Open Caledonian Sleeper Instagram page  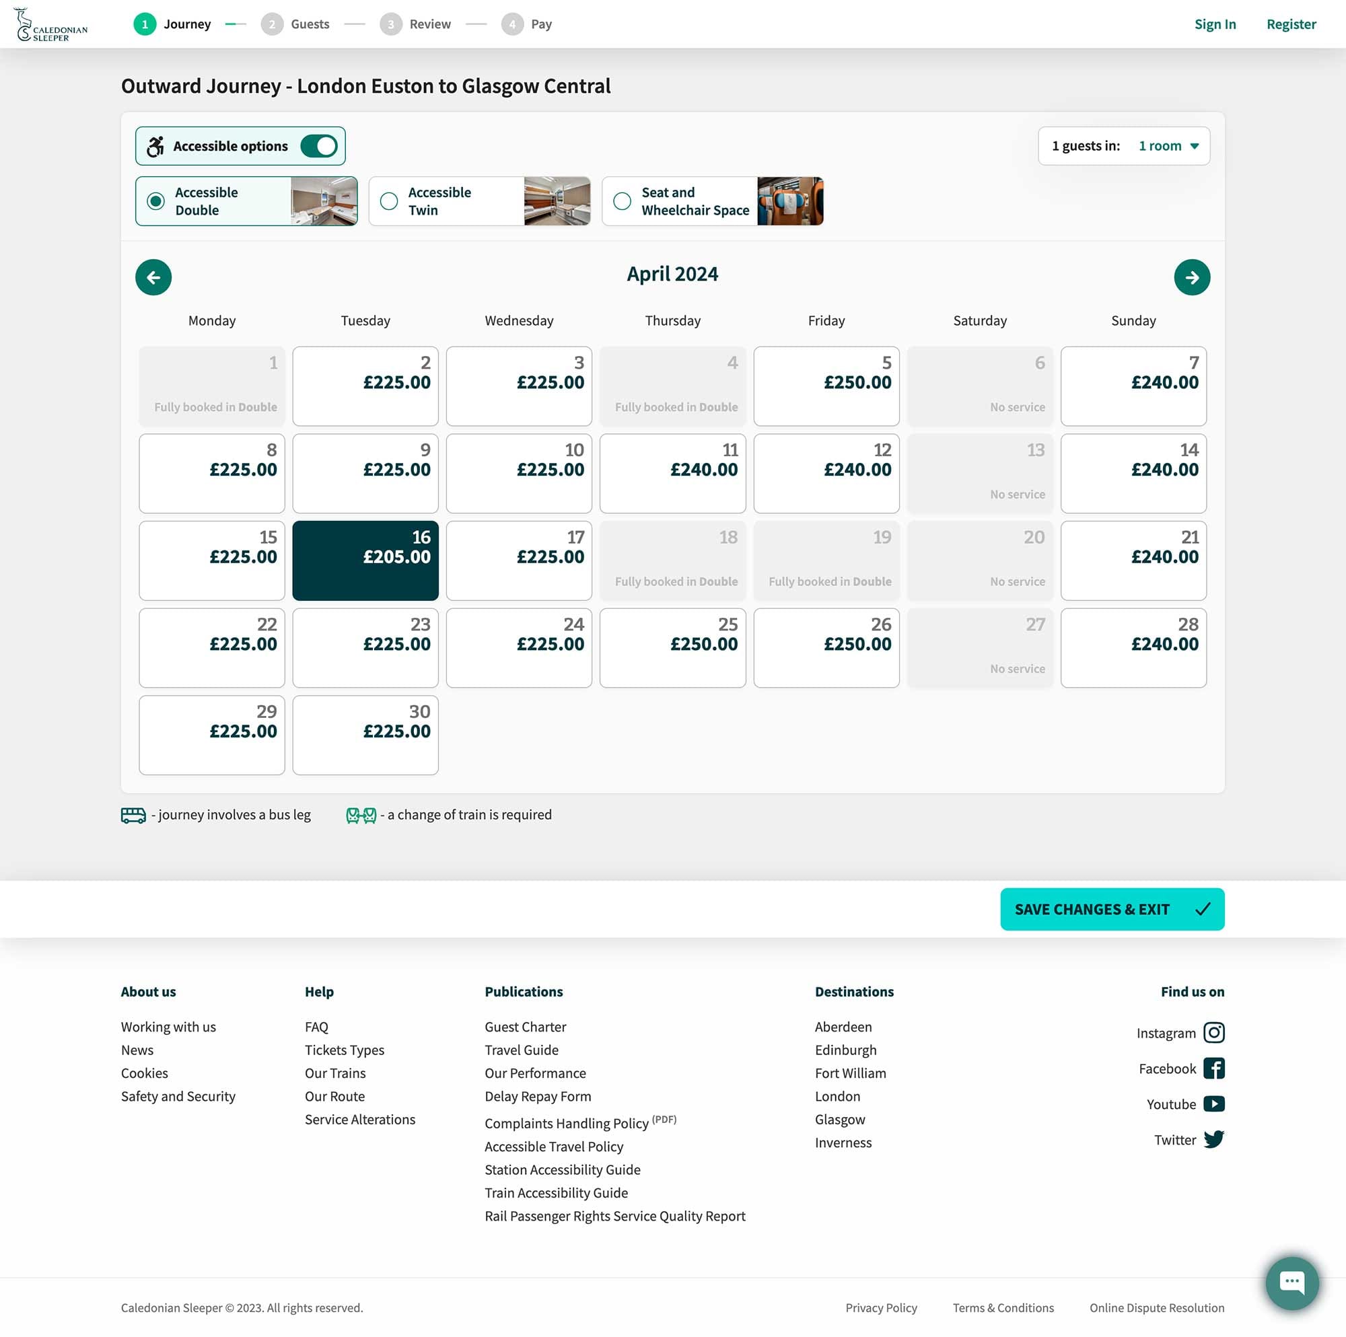[x=1213, y=1033]
